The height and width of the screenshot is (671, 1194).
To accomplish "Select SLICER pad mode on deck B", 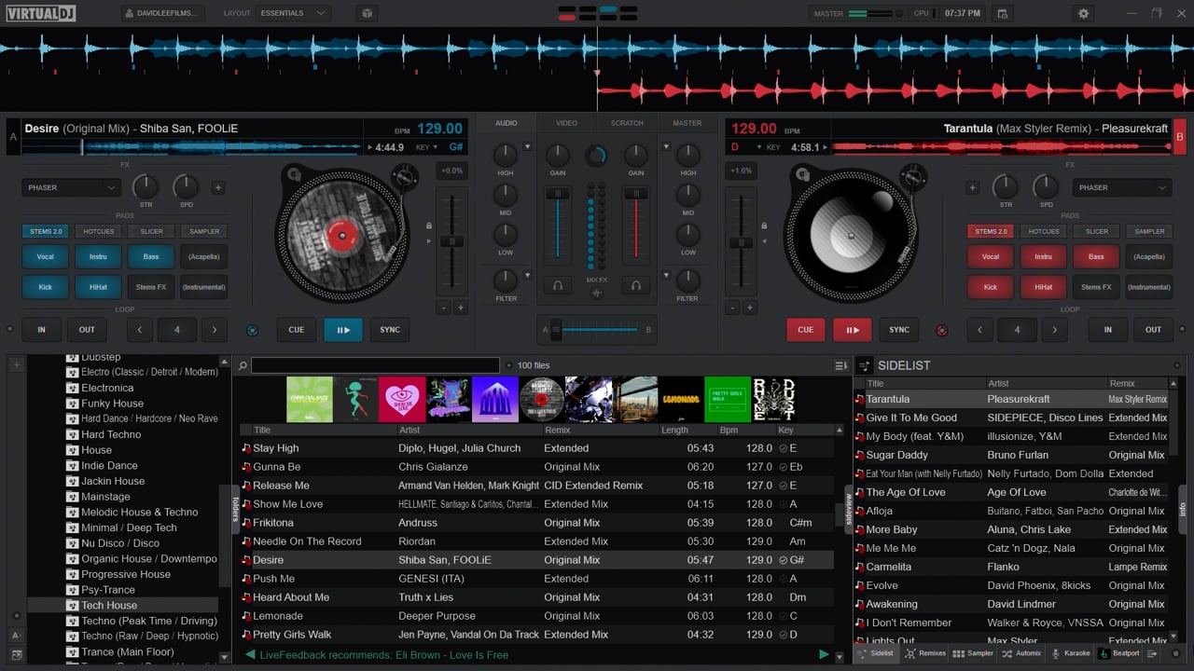I will click(x=1097, y=231).
